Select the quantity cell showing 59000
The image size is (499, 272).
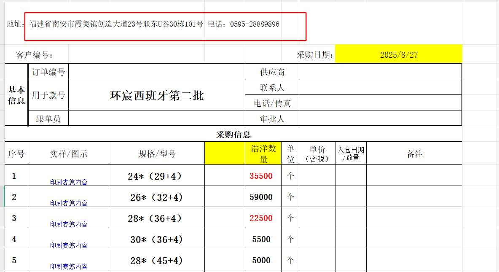(x=261, y=197)
